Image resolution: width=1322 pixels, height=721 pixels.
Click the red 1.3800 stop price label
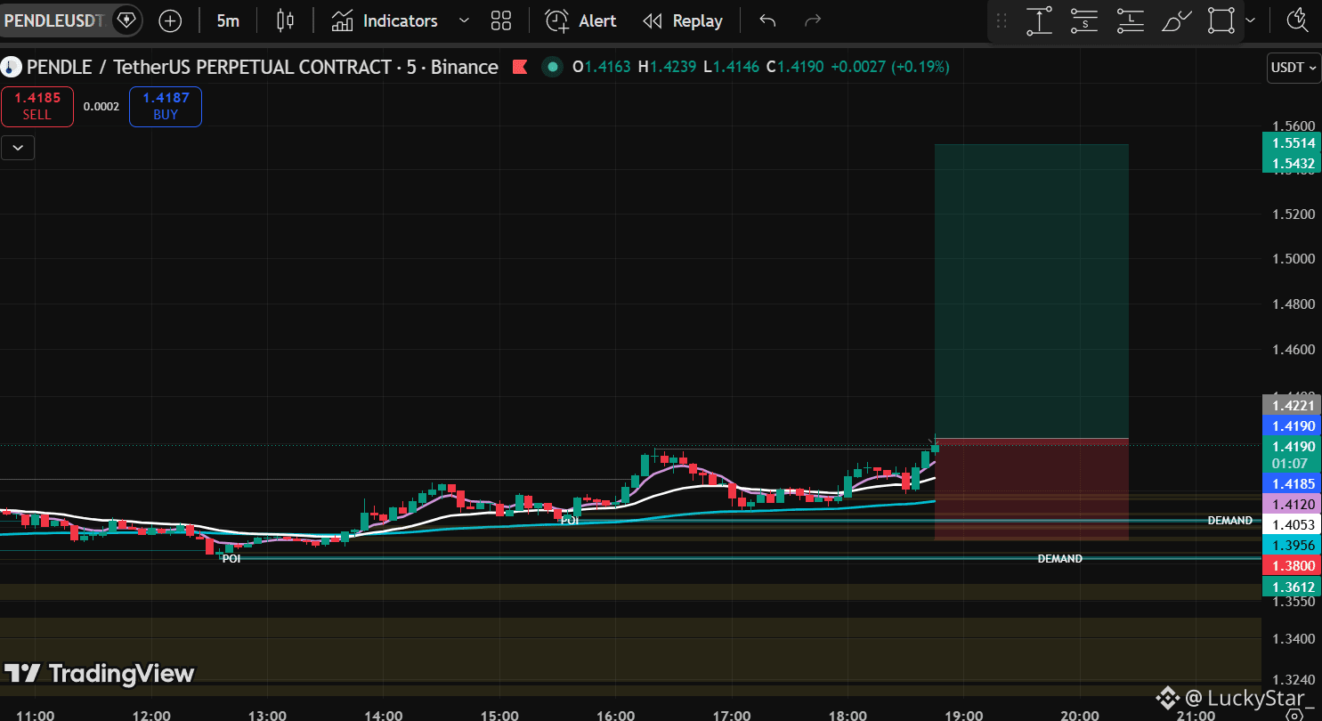[1293, 565]
